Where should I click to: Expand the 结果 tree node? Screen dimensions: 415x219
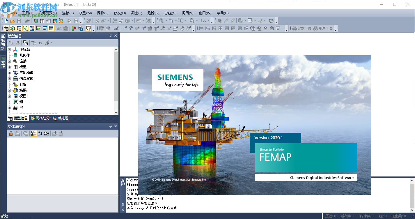point(9,90)
